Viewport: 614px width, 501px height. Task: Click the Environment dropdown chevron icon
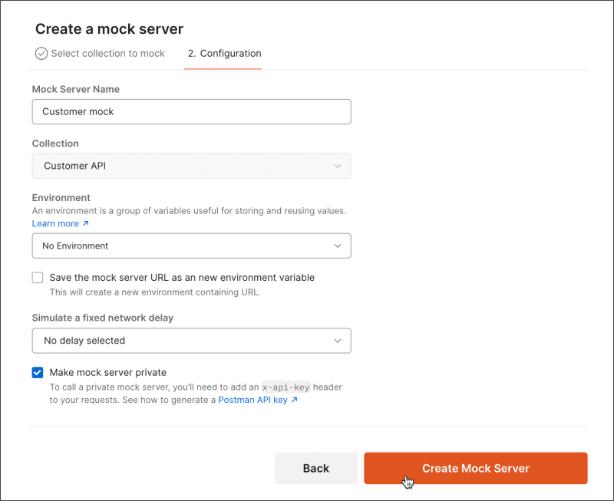point(338,246)
